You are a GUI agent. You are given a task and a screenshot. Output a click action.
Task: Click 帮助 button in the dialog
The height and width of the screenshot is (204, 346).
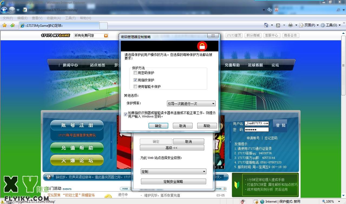[x=207, y=126]
